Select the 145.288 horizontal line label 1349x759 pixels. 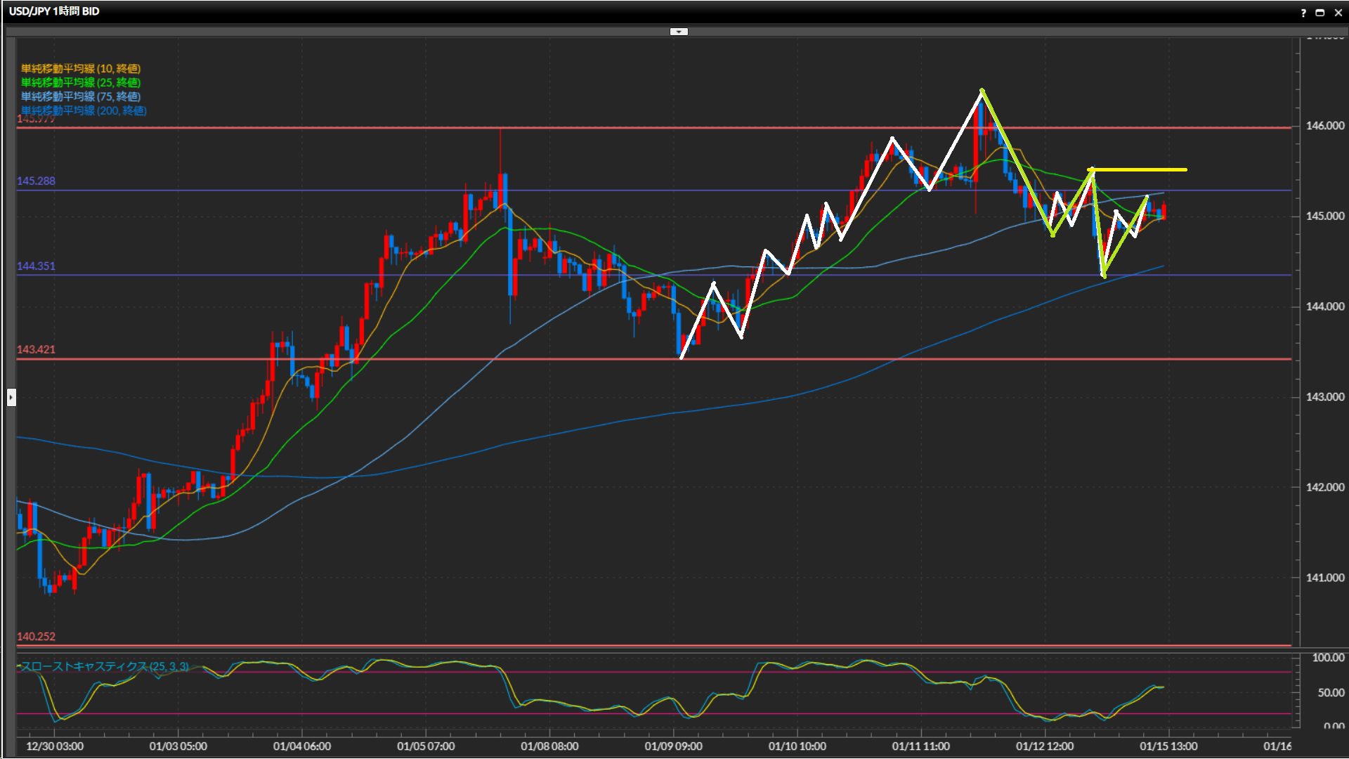pos(36,181)
